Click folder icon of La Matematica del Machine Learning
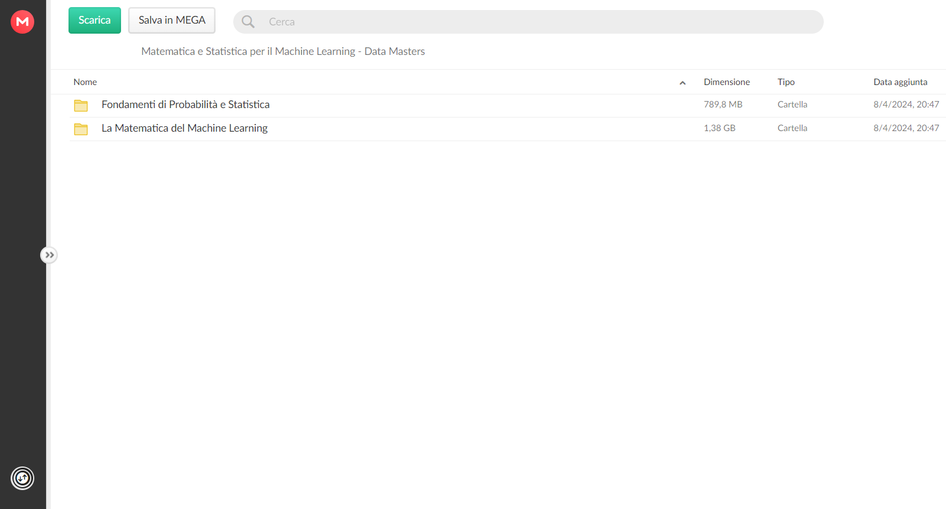The image size is (946, 509). 81,129
